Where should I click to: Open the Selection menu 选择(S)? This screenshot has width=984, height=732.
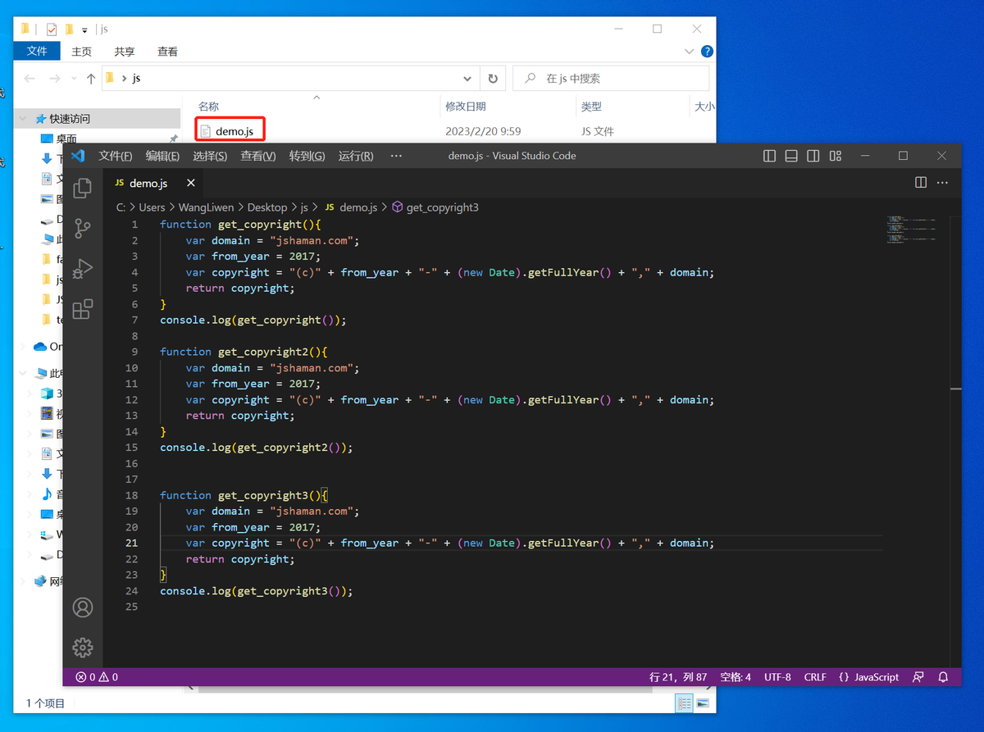click(210, 156)
